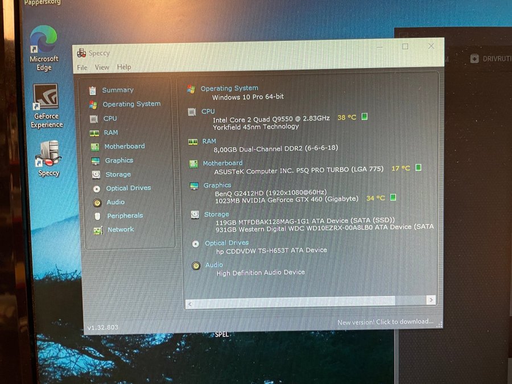
Task: Go to Summary in the sidebar
Action: pyautogui.click(x=118, y=90)
